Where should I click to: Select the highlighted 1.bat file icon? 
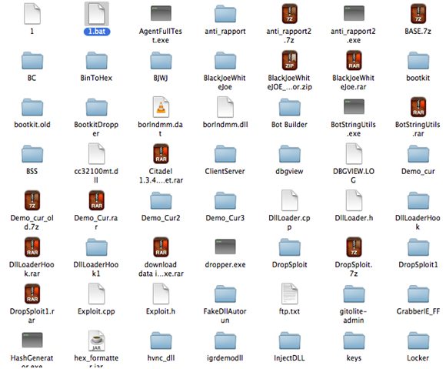click(97, 14)
